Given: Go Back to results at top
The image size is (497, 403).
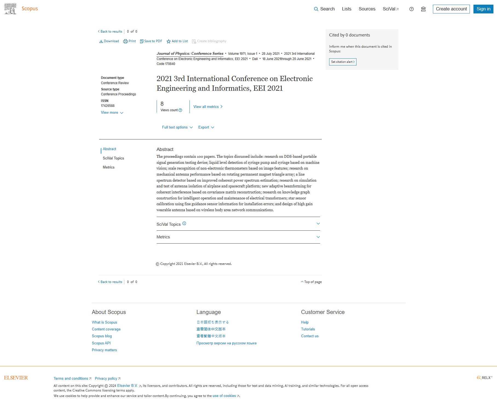Looking at the screenshot, I should click(x=110, y=32).
